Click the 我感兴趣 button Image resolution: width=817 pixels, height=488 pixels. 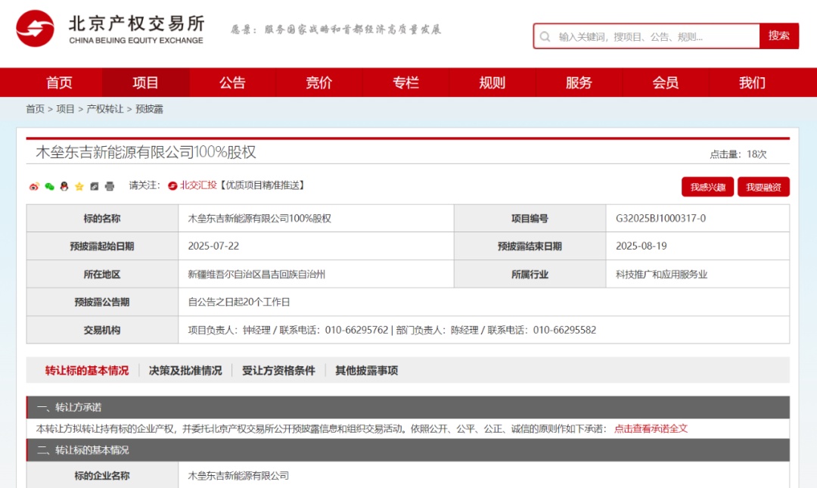tap(707, 187)
